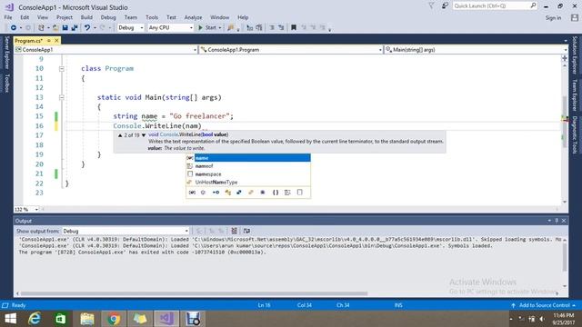
Task: Open the Analyze menu
Action: [193, 17]
